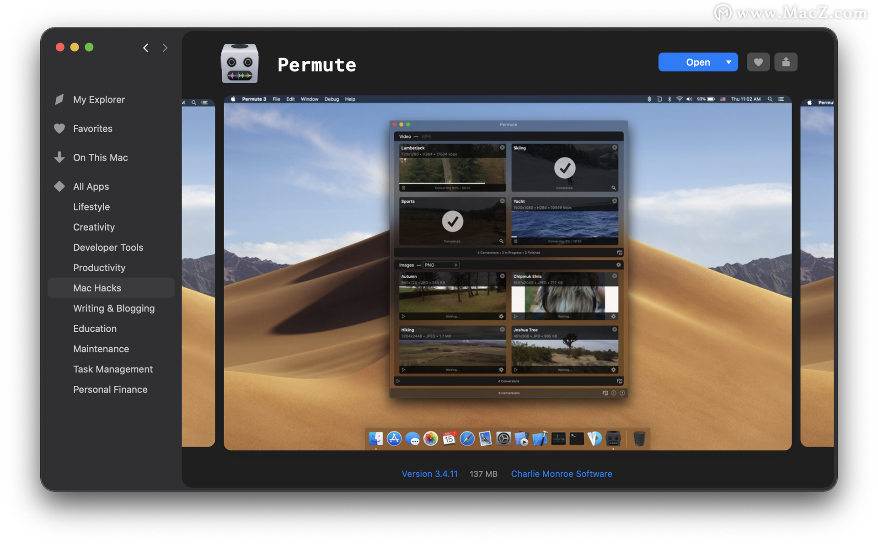Open the Maintenance category
The width and height of the screenshot is (878, 545).
click(101, 349)
